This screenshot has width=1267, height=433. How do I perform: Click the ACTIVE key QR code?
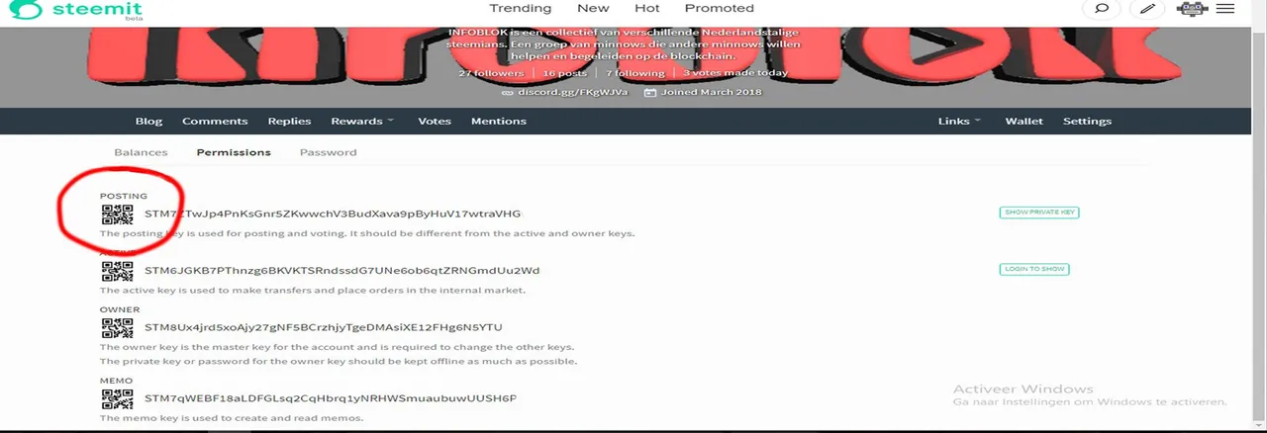[117, 270]
